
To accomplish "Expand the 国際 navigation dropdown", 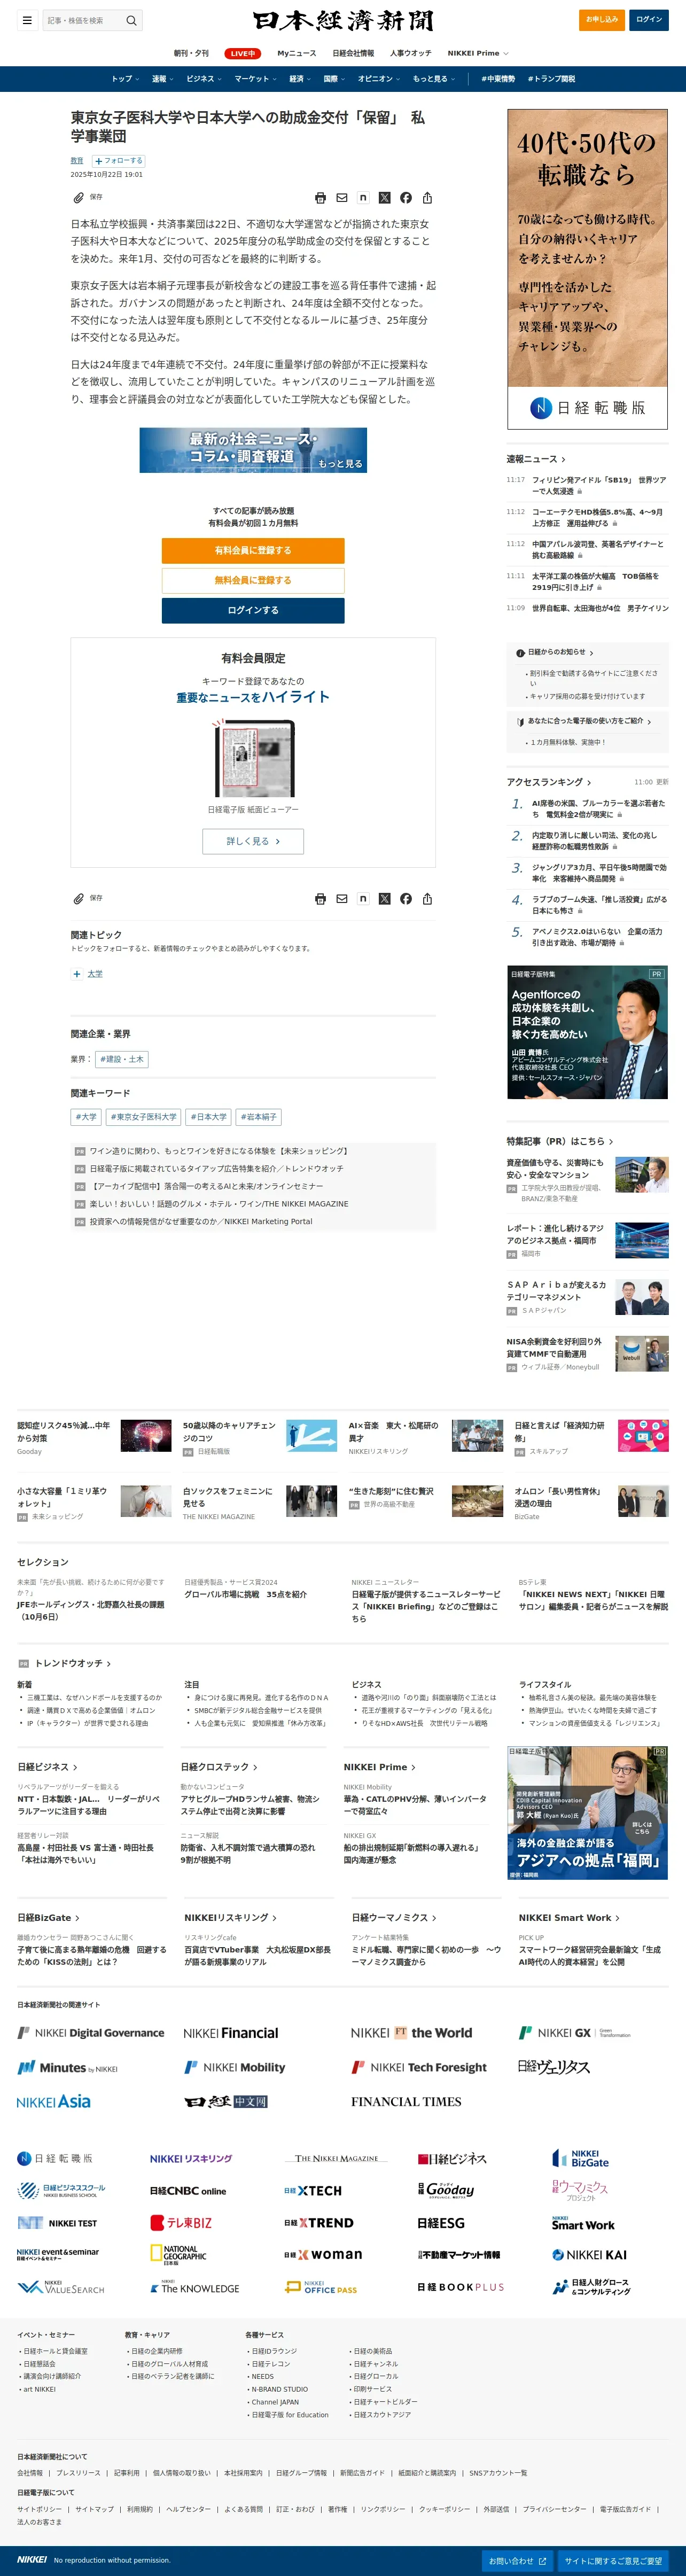I will [334, 79].
